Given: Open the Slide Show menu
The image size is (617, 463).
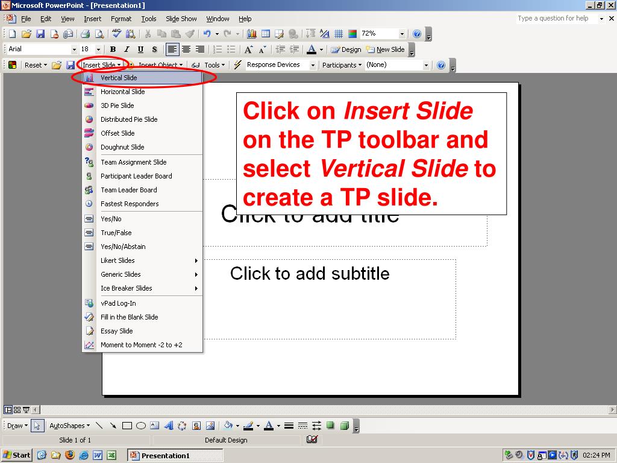Looking at the screenshot, I should point(181,19).
